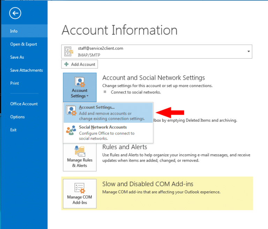Click the IMAP/SMTP account type text
Viewport: 268px width, 229px height.
click(x=89, y=55)
